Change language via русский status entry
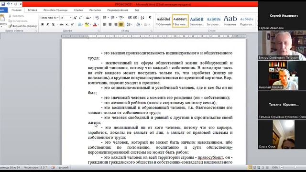306x172 pixels. [x=64, y=168]
